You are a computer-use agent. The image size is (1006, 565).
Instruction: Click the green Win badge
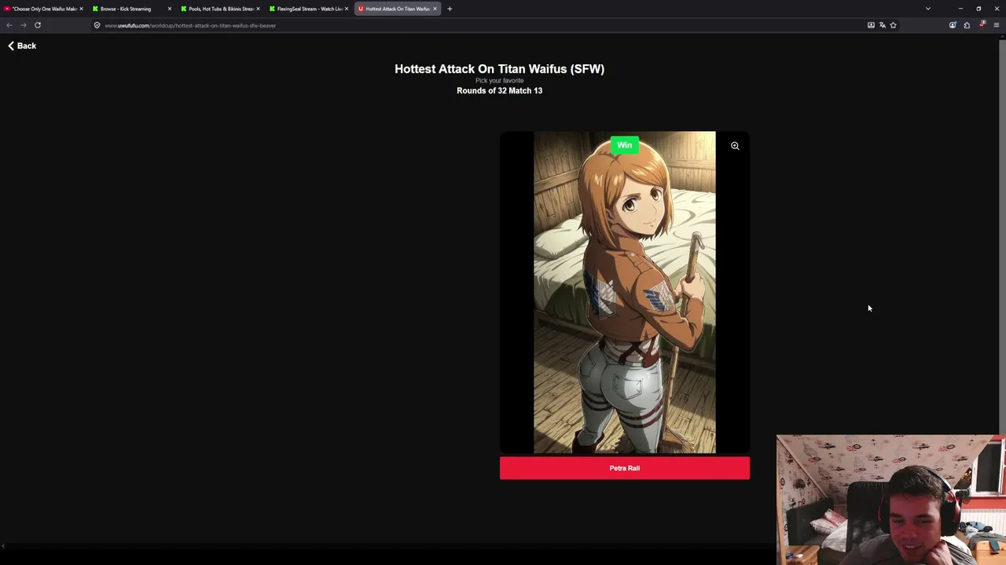[x=624, y=145]
